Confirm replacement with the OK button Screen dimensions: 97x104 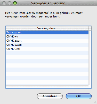click(x=79, y=96)
